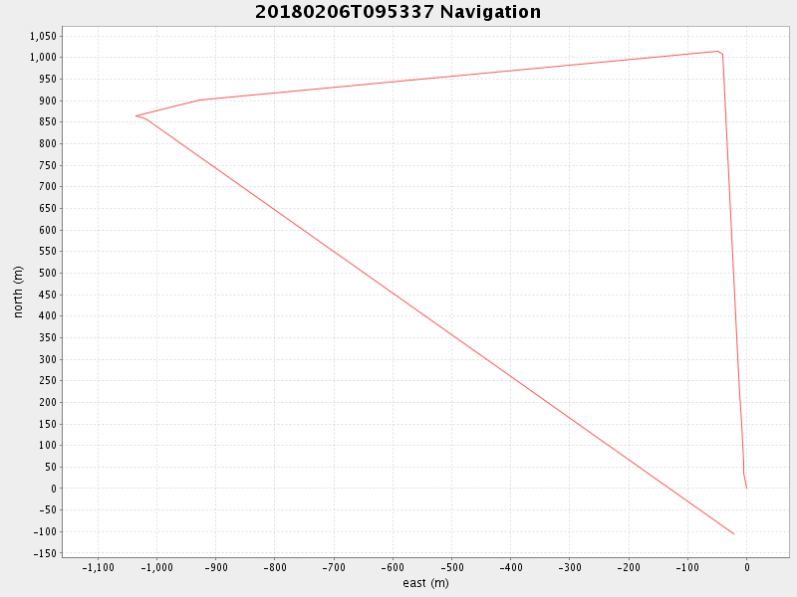Click the "east (m)" x-axis label

click(425, 583)
